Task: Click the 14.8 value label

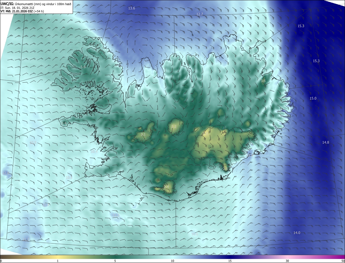Action: tap(326, 143)
